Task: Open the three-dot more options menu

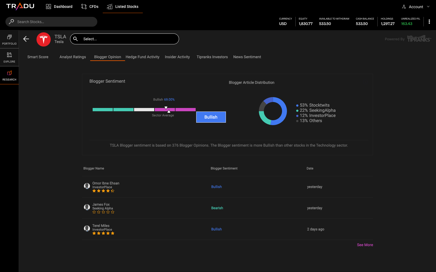Action: point(429,22)
